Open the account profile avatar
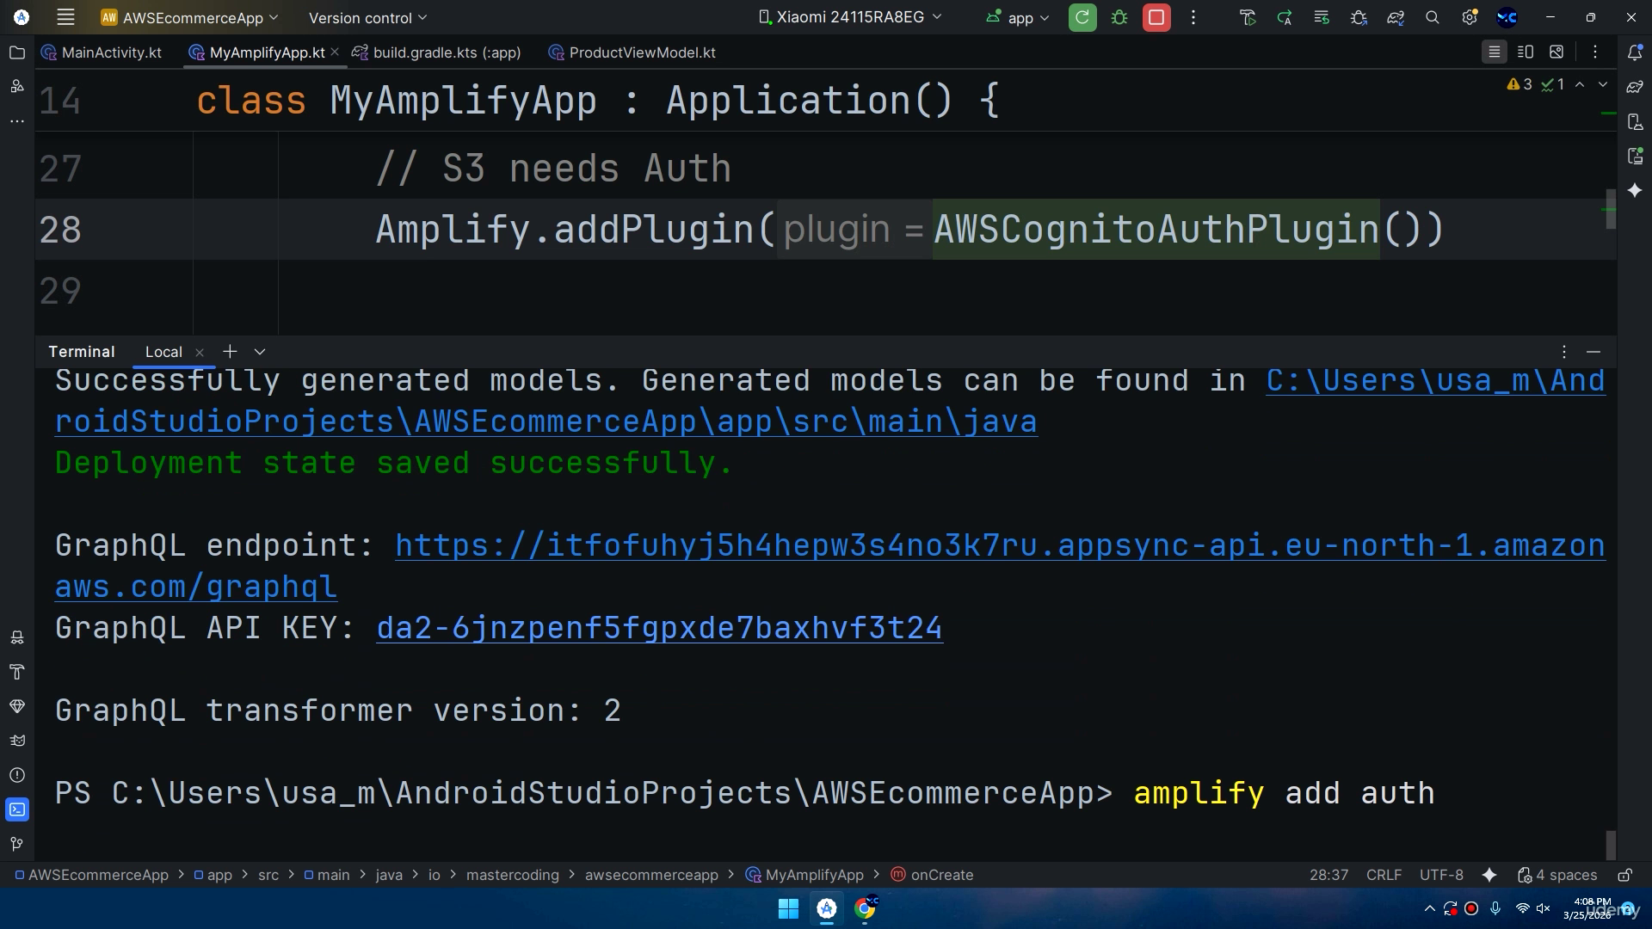The height and width of the screenshot is (929, 1652). pyautogui.click(x=1507, y=17)
